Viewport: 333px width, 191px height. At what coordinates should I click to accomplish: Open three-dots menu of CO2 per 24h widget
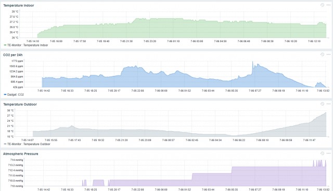tap(328, 55)
